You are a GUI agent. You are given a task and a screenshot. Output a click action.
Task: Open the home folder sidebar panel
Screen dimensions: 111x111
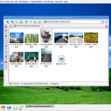tap(6, 46)
